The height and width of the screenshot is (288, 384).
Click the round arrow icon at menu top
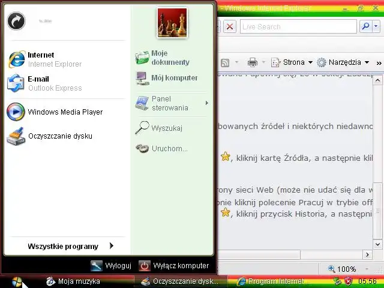point(16,21)
